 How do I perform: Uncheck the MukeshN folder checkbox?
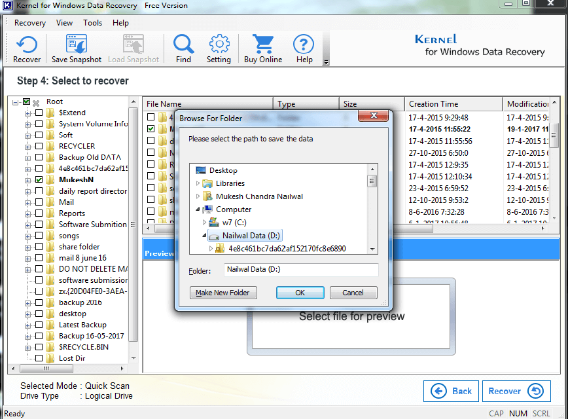tap(39, 179)
